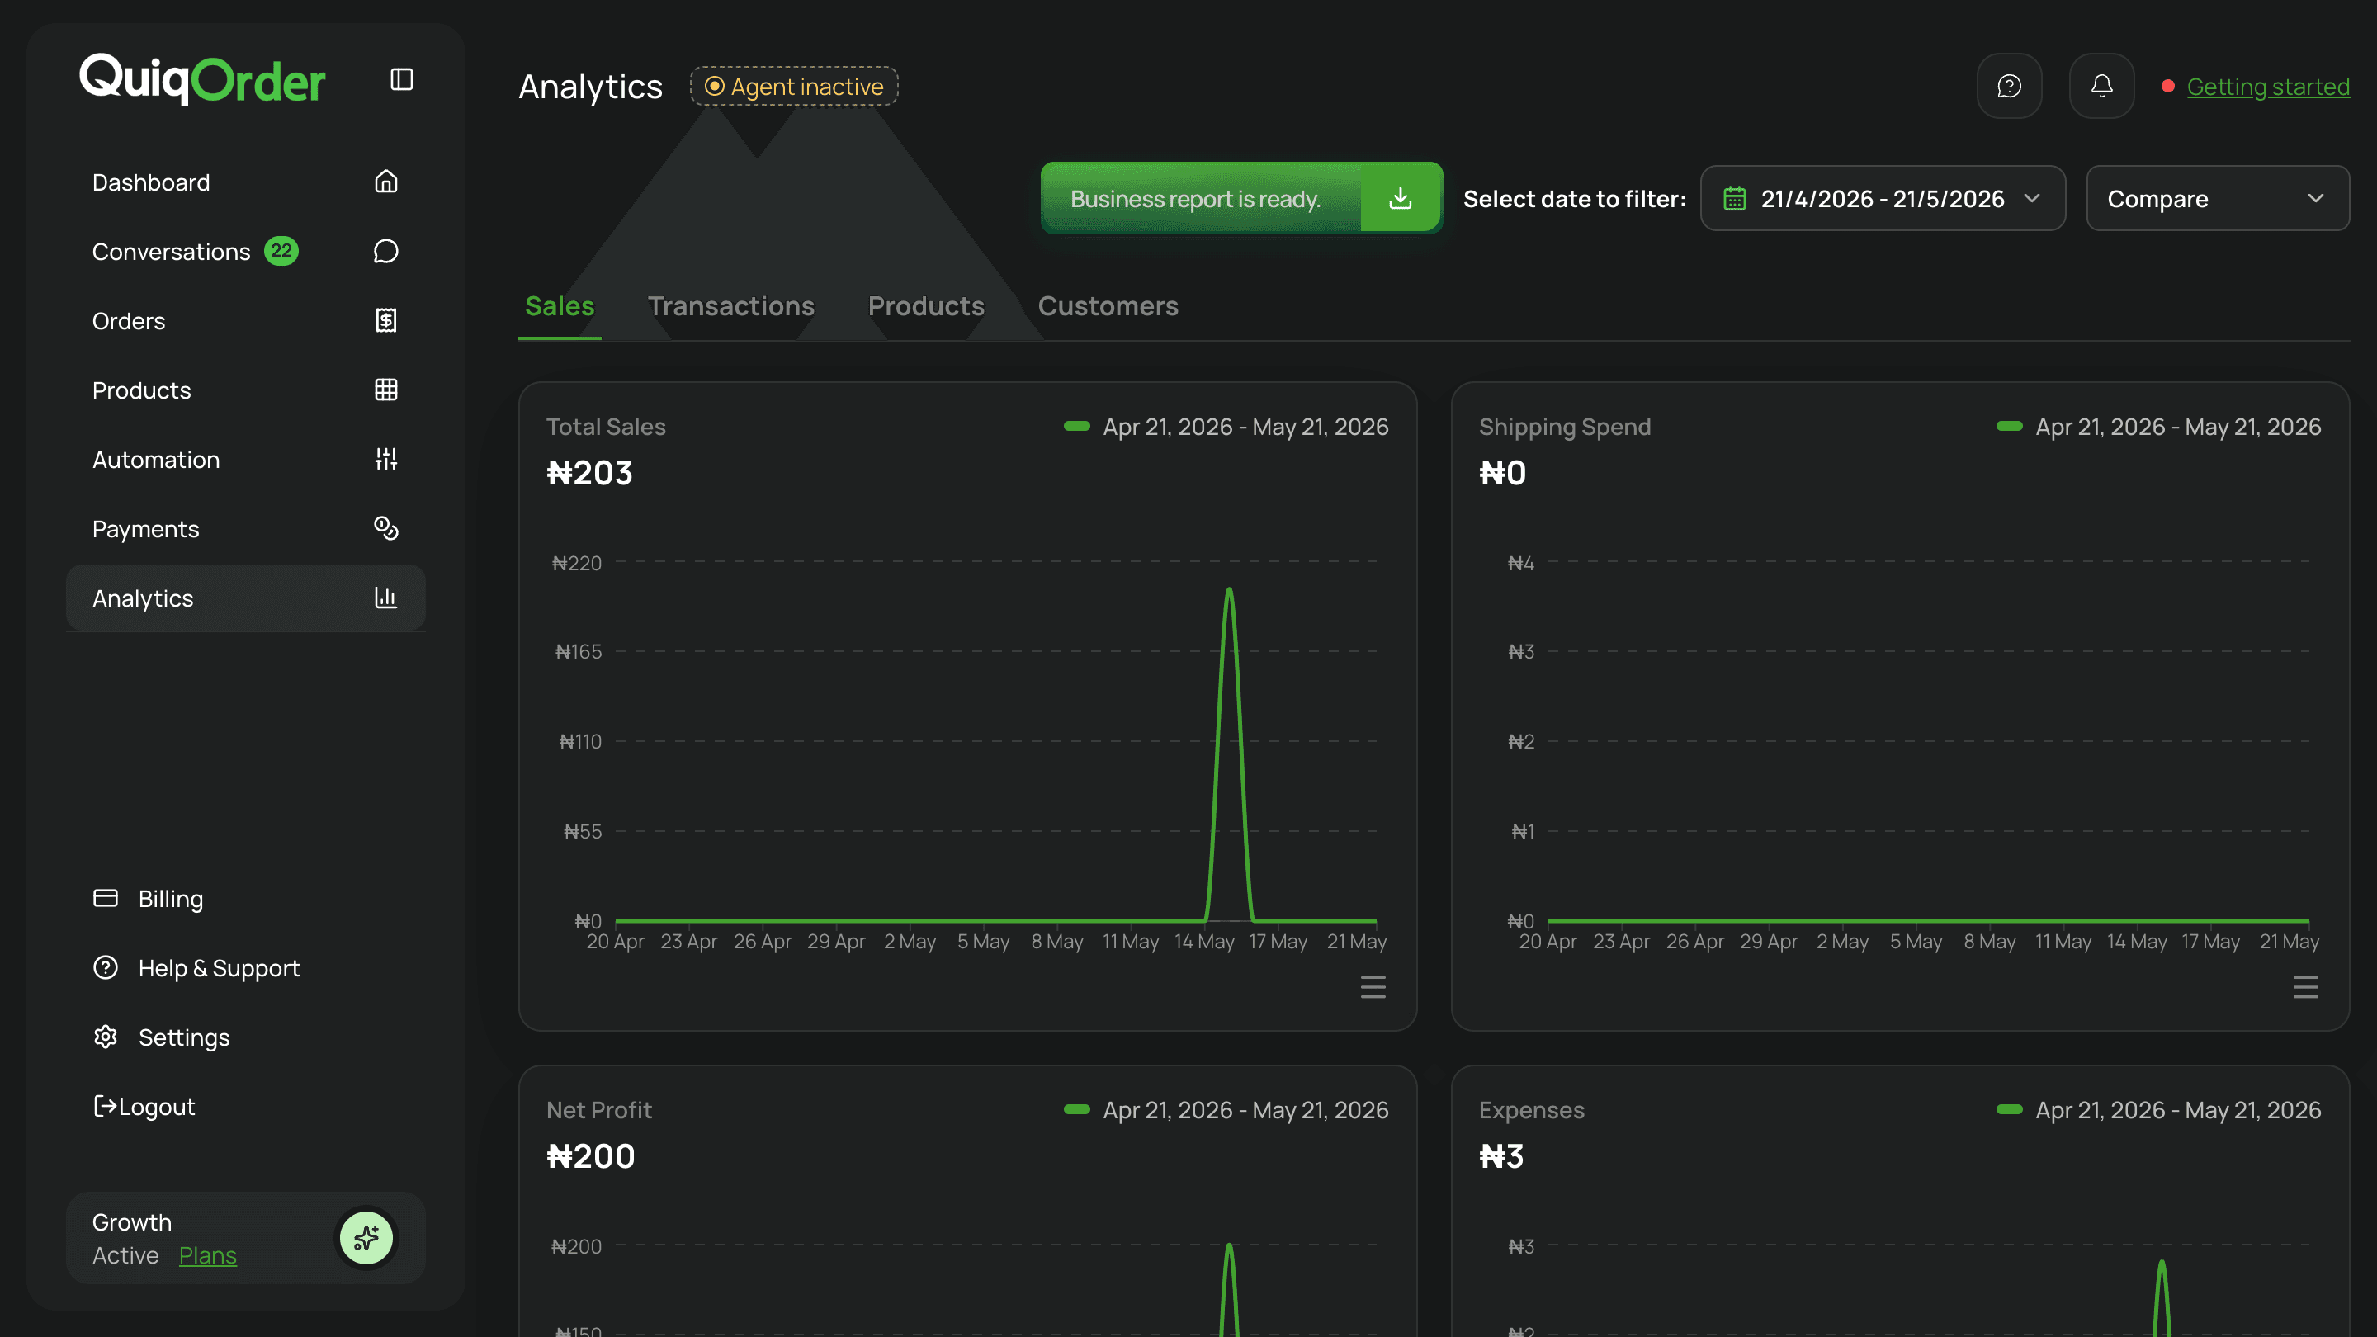Toggle the Shipping Spend series legend

(2158, 427)
